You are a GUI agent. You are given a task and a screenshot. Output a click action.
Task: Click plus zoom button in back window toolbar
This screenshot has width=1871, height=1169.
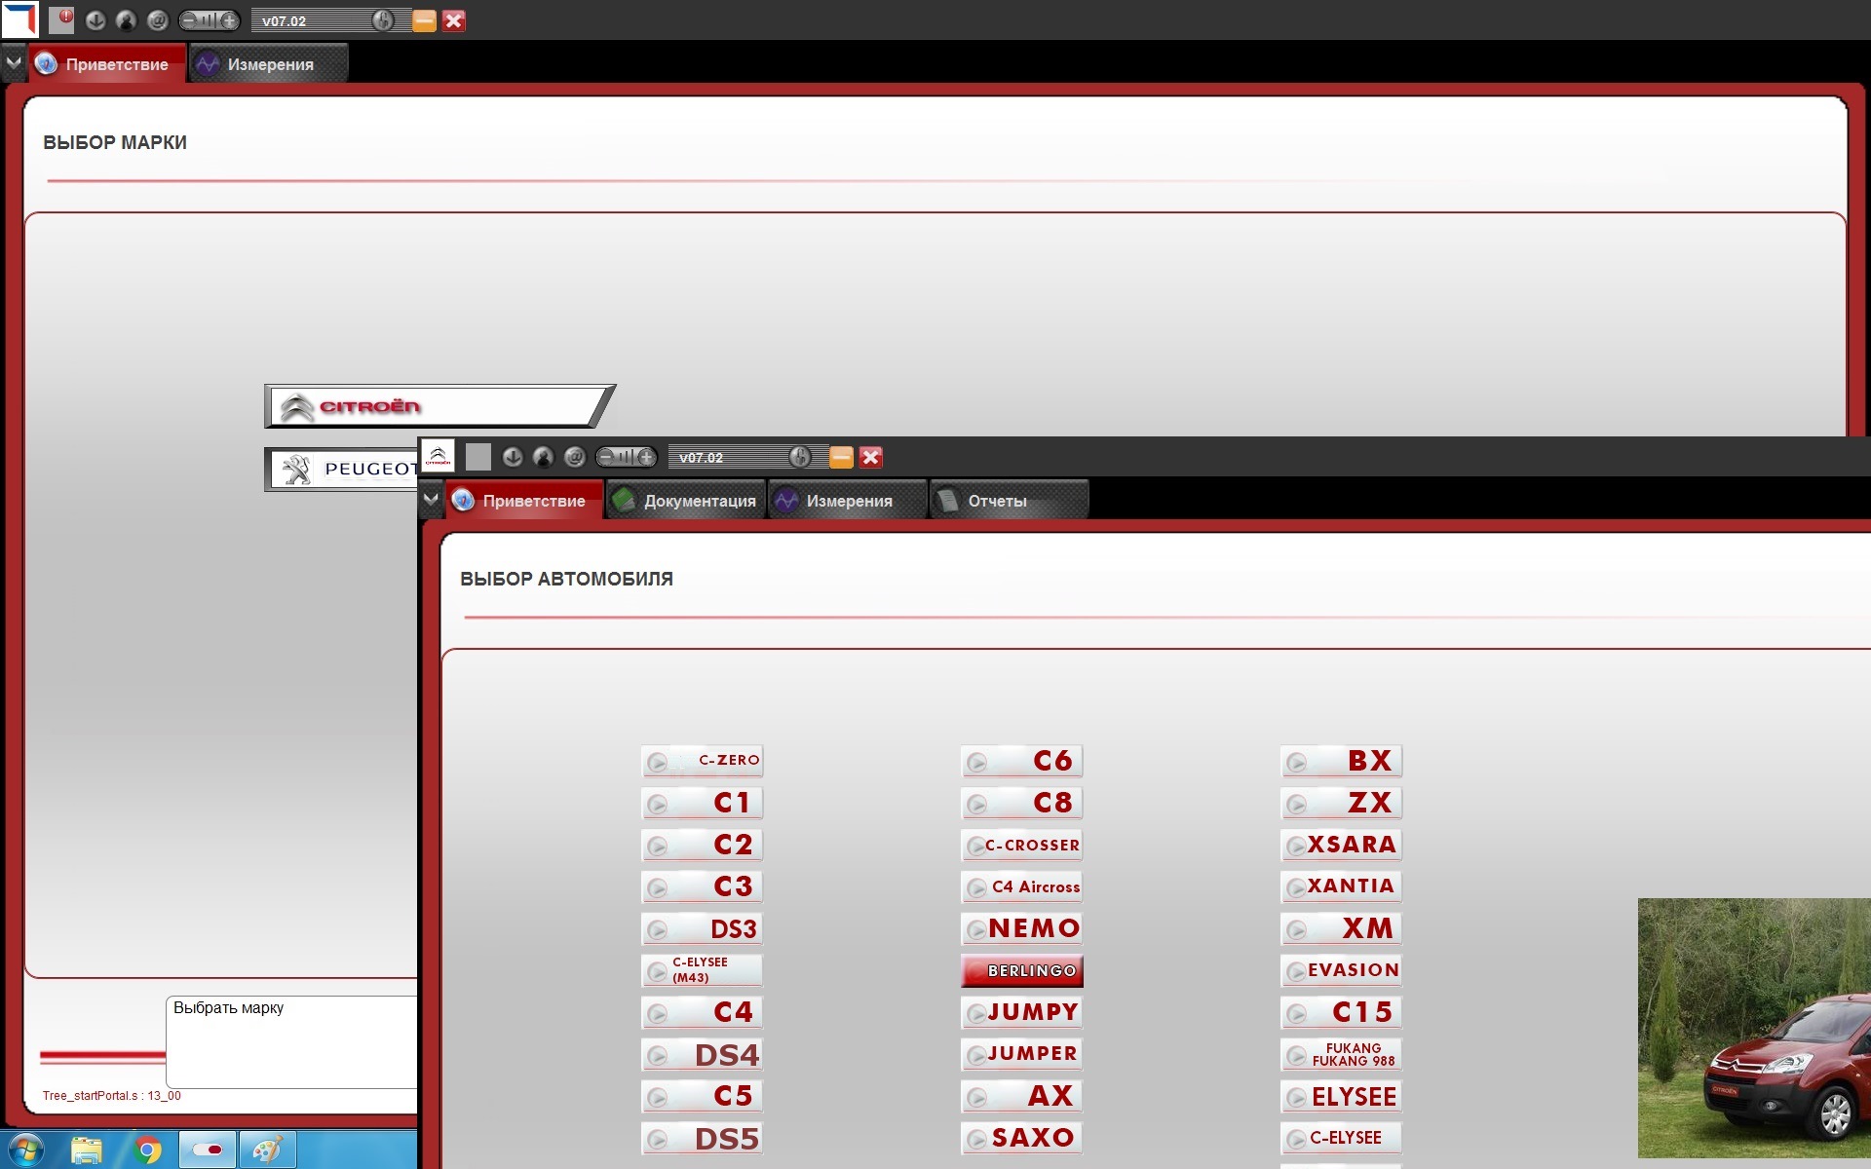[229, 20]
